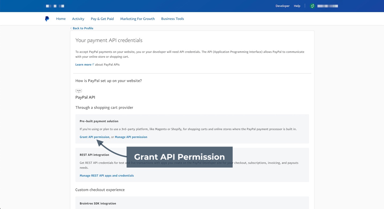The width and height of the screenshot is (384, 209).
Task: Go to the Developer page
Action: [x=282, y=6]
